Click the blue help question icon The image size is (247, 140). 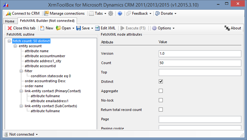120,13
